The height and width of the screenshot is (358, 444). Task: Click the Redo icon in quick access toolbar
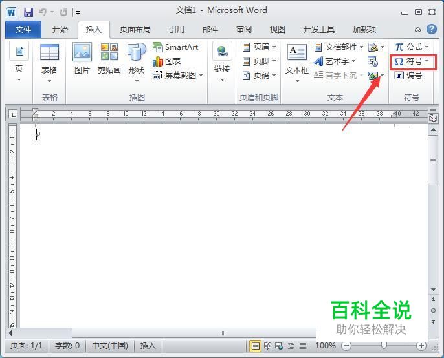pos(63,12)
